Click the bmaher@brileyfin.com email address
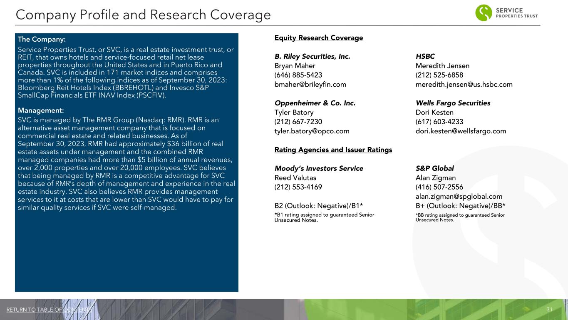Image resolution: width=568 pixels, height=320 pixels. (x=310, y=85)
